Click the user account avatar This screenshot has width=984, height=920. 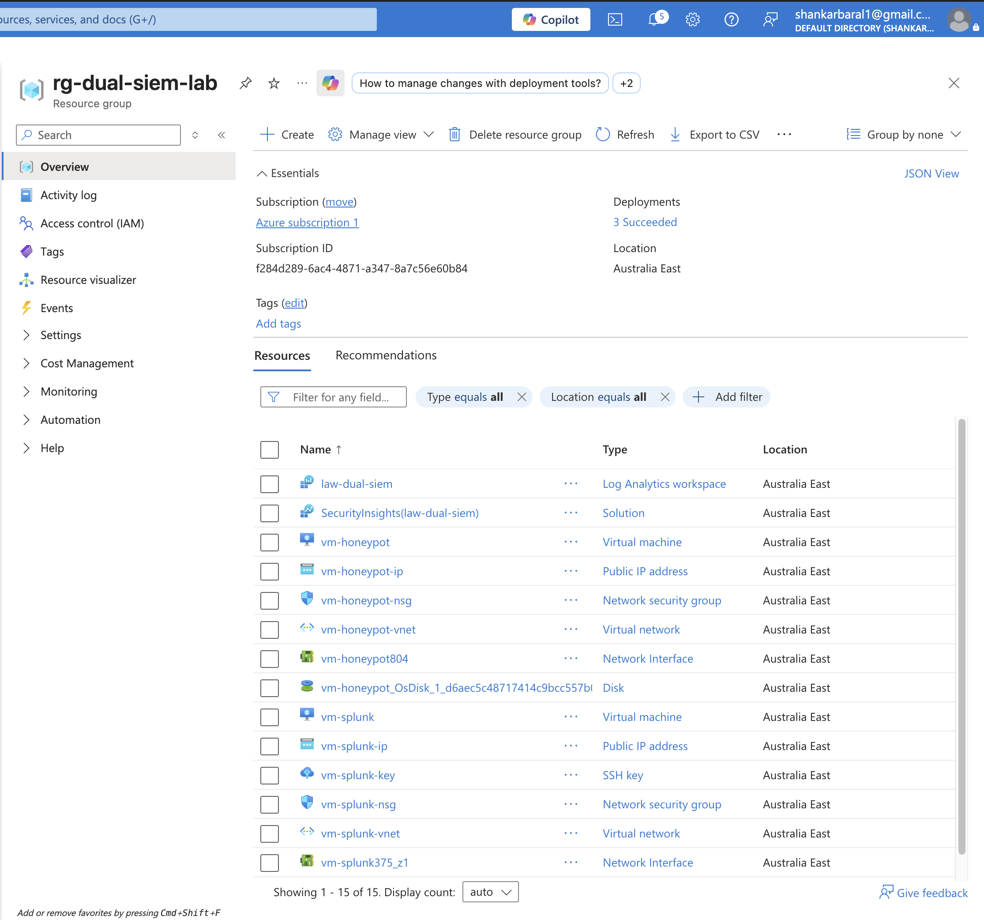pyautogui.click(x=959, y=20)
